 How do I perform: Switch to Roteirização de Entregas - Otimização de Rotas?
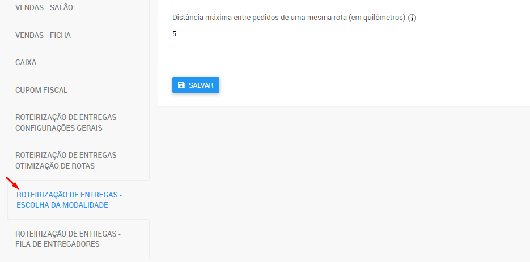pyautogui.click(x=68, y=161)
